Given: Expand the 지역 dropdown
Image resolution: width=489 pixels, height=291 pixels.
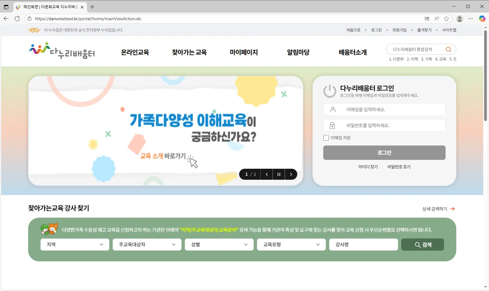Looking at the screenshot, I should coord(75,245).
